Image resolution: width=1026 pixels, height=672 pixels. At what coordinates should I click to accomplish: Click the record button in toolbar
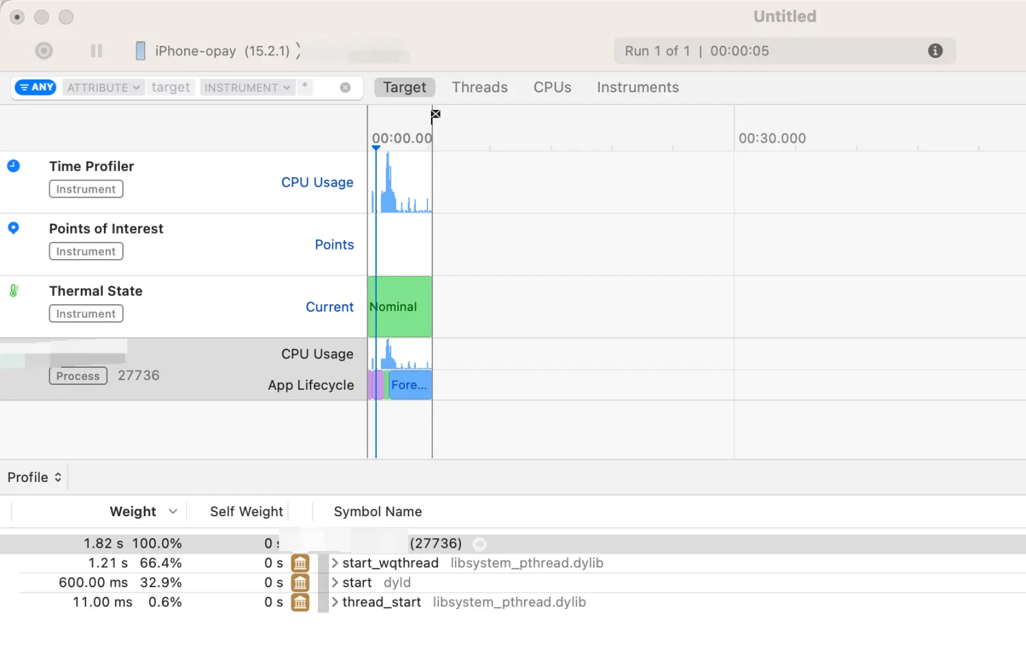click(x=44, y=51)
